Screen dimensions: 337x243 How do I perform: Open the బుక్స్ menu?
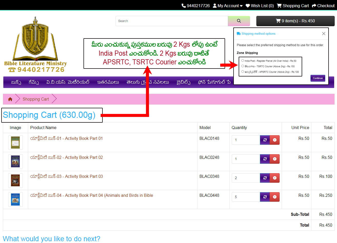click(16, 82)
